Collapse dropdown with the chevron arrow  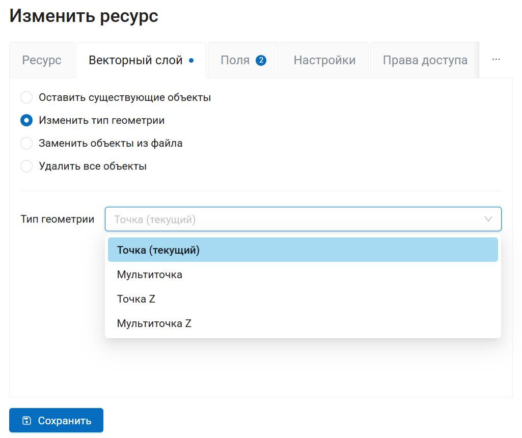[x=488, y=220]
